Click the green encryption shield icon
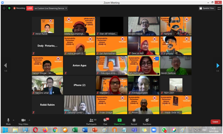 9,8
